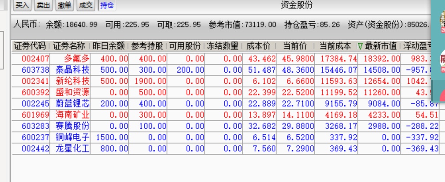Click 泰晶科技 available shares 200.00
This screenshot has width=445, height=182.
tap(190, 70)
